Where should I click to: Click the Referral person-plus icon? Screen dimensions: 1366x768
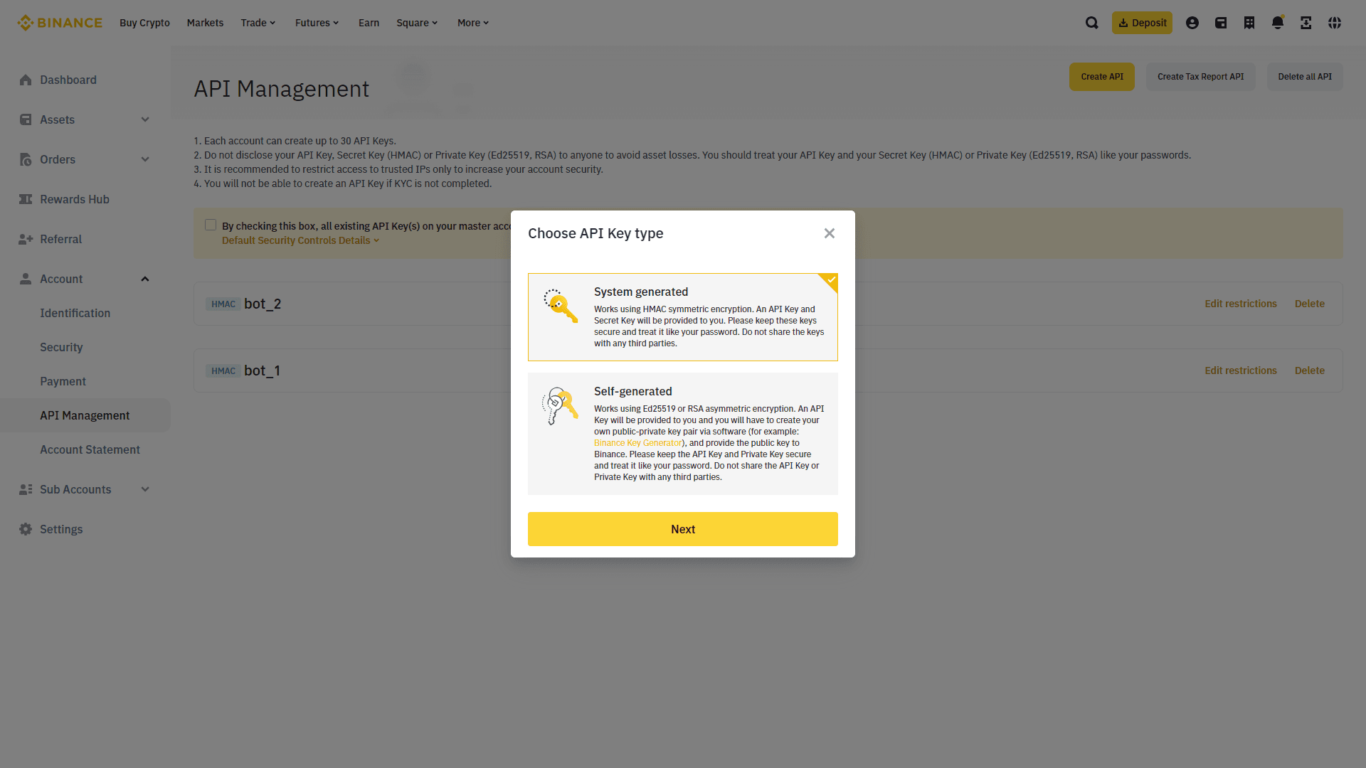[x=26, y=239]
